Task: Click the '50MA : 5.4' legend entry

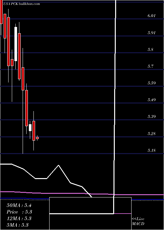Action: coord(19,205)
